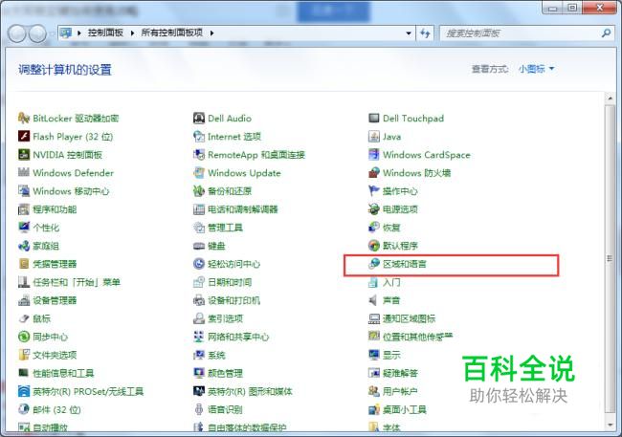Open 任务栏和「开始」菜单 link
The width and height of the screenshot is (622, 437).
click(77, 282)
